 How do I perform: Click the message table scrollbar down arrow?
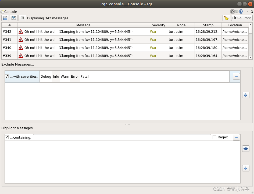tap(251, 58)
